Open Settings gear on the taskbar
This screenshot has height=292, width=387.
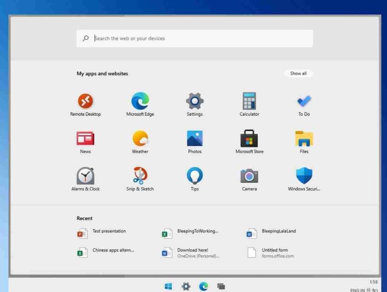186,287
